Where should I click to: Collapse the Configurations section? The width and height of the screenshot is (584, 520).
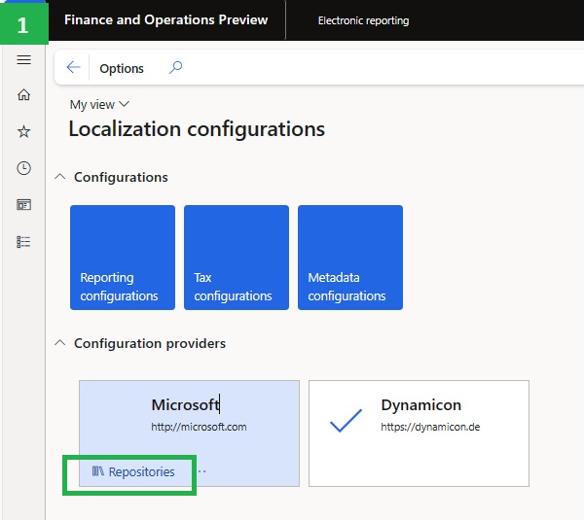coord(60,177)
